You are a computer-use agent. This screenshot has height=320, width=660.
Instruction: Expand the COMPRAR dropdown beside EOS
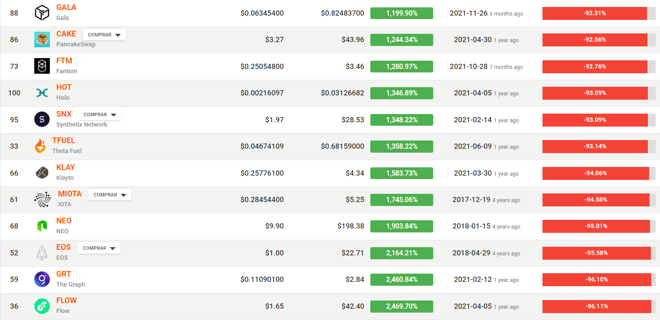click(x=99, y=248)
